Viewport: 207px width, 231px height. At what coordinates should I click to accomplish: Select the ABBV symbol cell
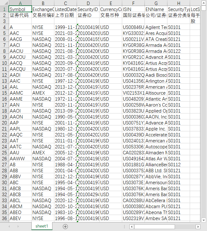click(x=20, y=177)
